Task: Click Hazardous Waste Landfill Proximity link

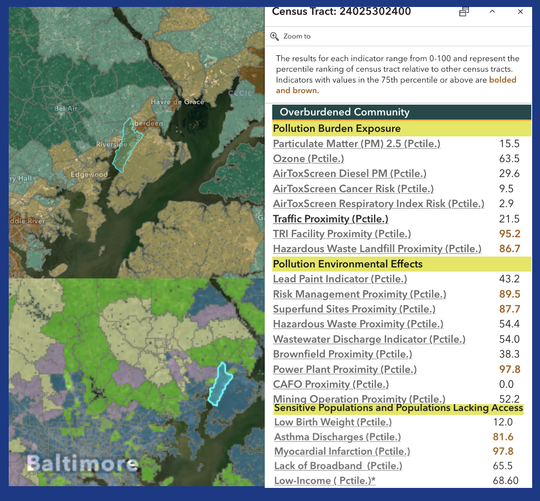Action: (x=377, y=248)
